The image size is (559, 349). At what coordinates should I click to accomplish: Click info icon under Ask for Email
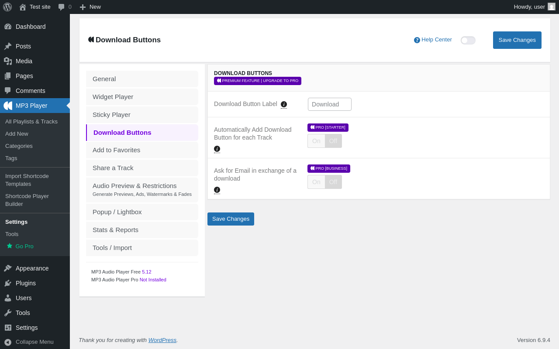tap(217, 190)
